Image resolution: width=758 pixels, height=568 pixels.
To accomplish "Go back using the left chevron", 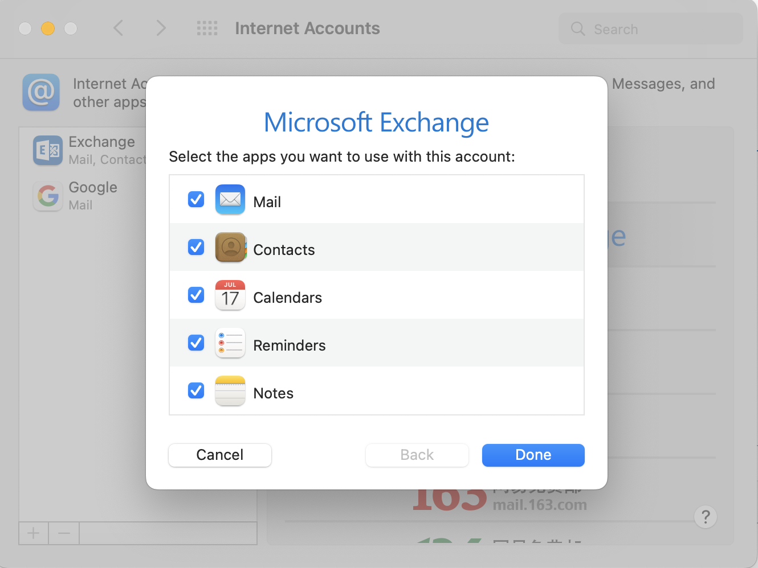I will click(x=119, y=28).
